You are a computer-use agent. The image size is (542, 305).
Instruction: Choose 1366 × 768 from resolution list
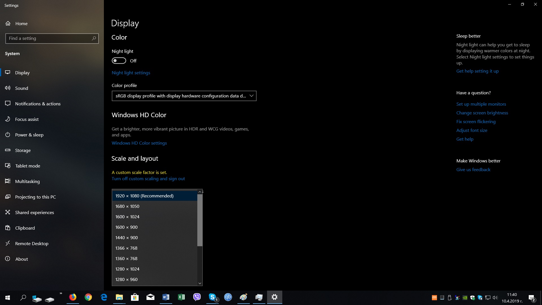pyautogui.click(x=126, y=248)
